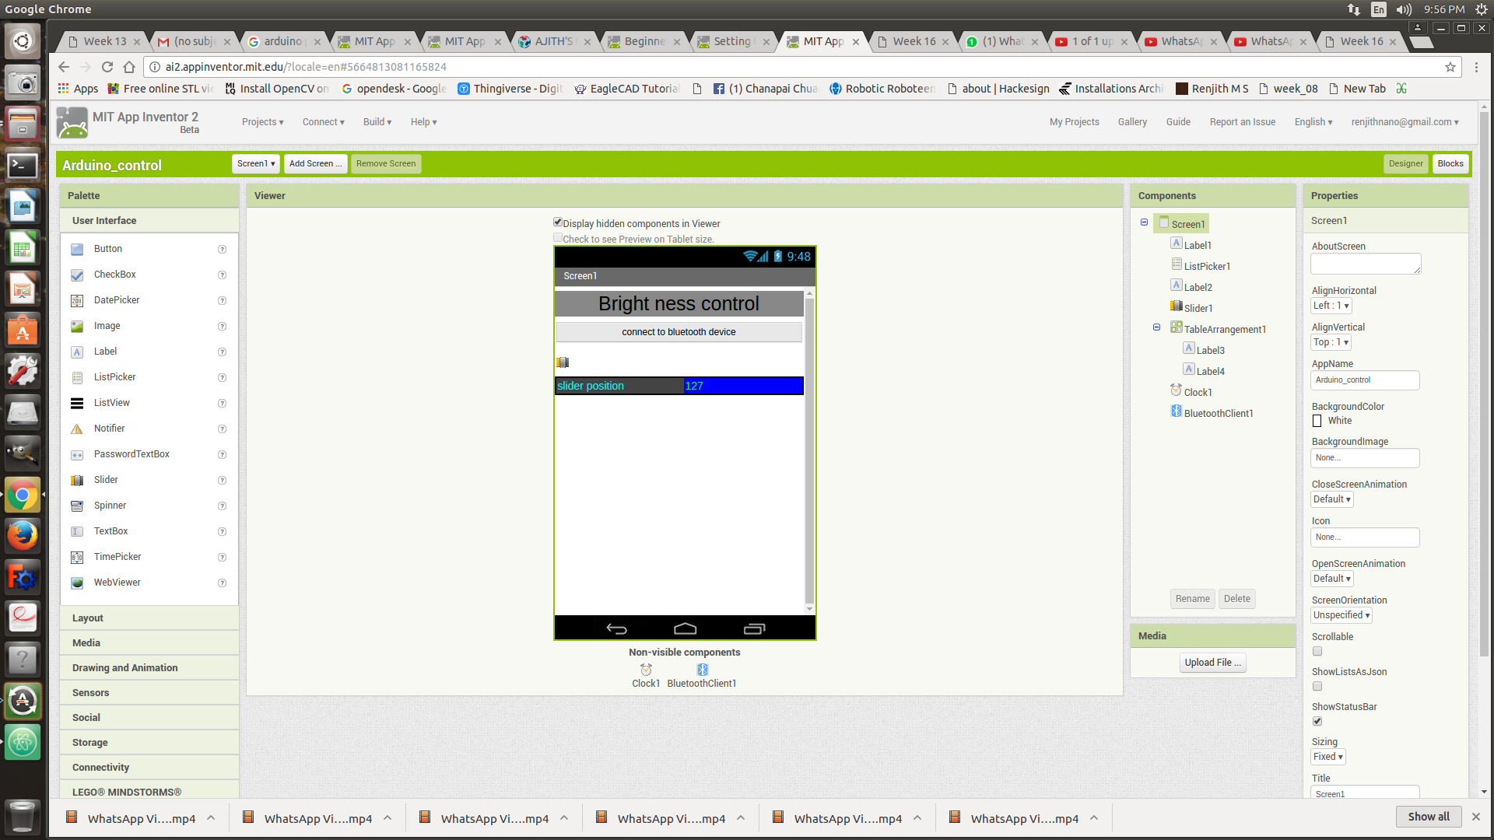Collapse the Screen1 tree node
Image resolution: width=1494 pixels, height=840 pixels.
tap(1144, 222)
